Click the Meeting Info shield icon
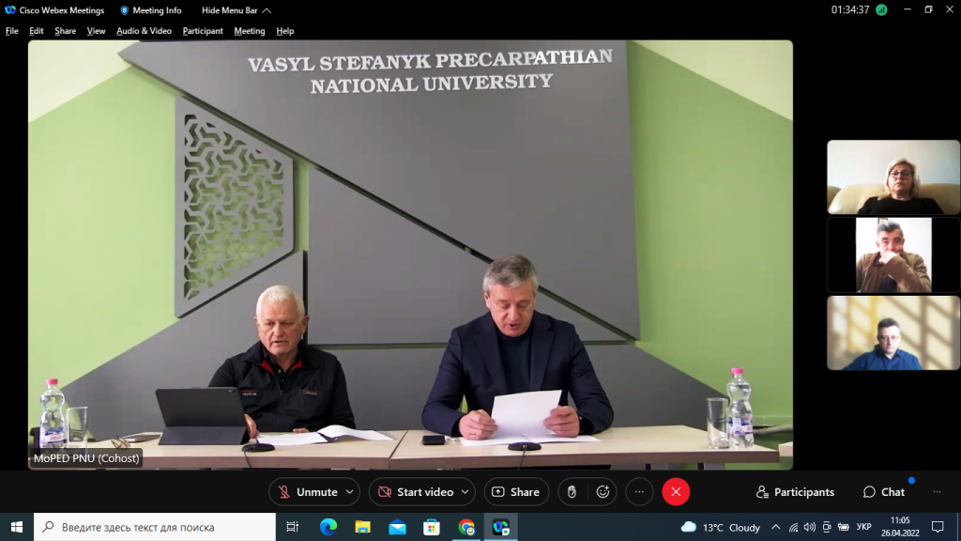 click(x=125, y=10)
